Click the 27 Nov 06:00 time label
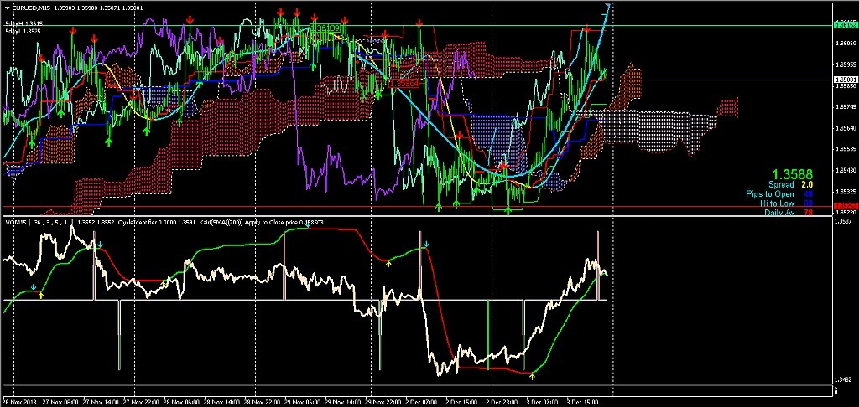Image resolution: width=859 pixels, height=407 pixels. (x=60, y=401)
